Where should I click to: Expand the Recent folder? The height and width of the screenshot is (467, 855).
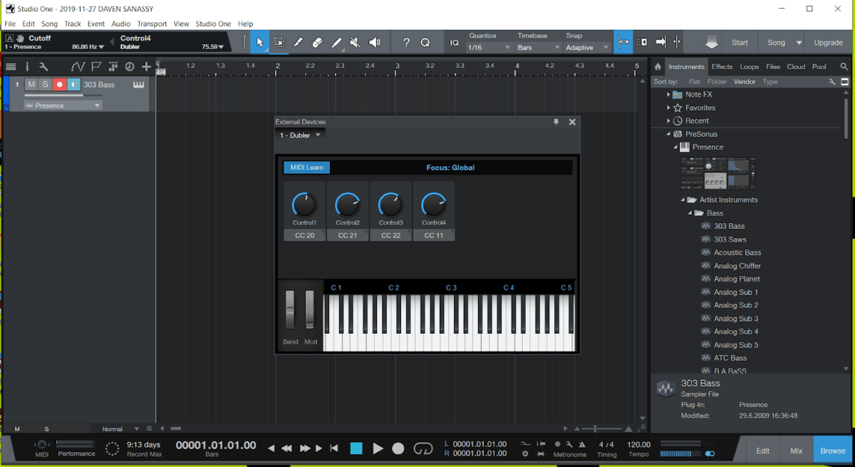coord(668,120)
